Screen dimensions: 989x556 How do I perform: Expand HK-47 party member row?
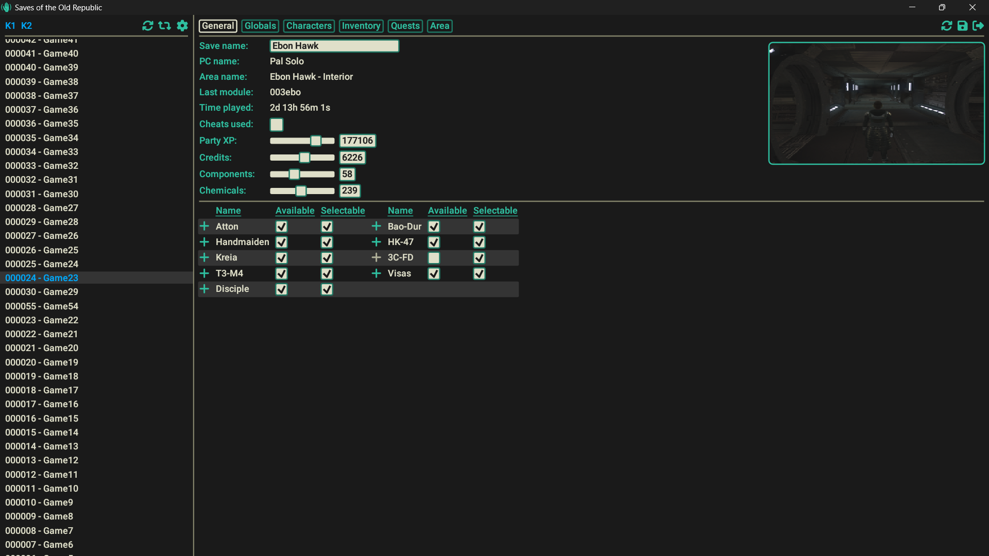377,242
